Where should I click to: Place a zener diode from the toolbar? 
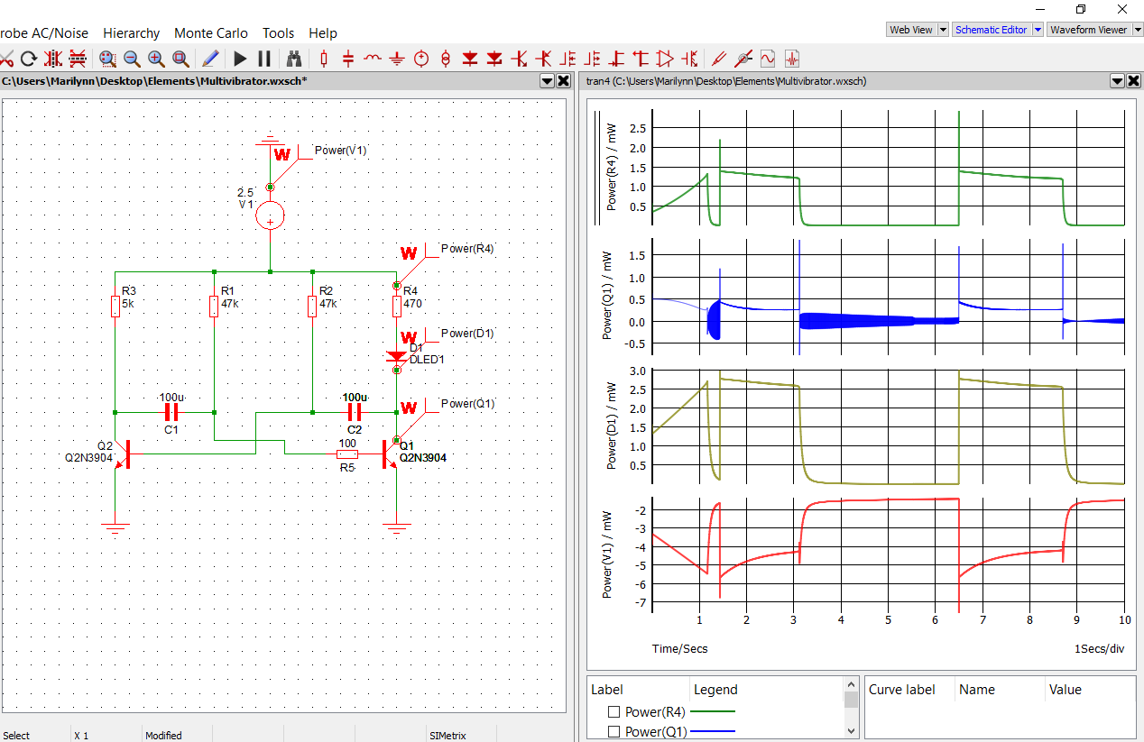click(x=494, y=59)
